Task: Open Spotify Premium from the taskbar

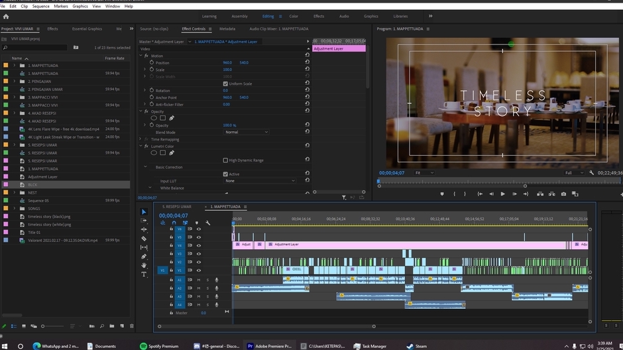Action: 159,346
